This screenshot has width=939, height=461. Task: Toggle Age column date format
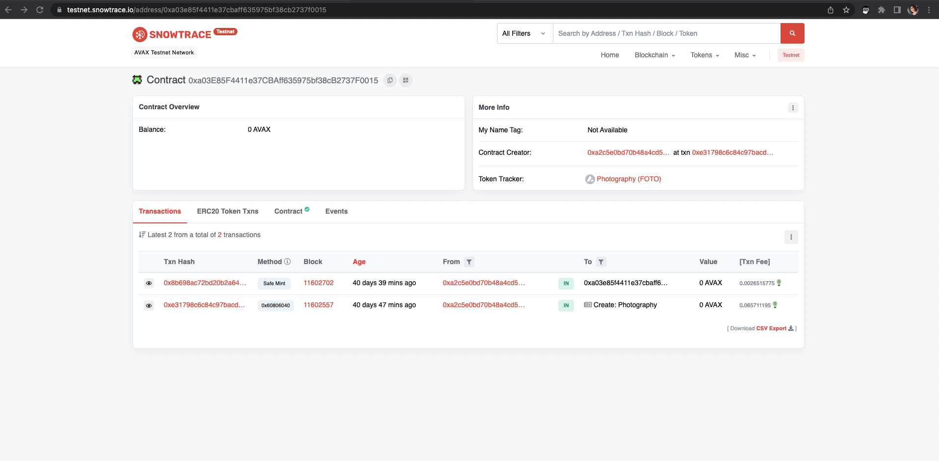pos(359,262)
